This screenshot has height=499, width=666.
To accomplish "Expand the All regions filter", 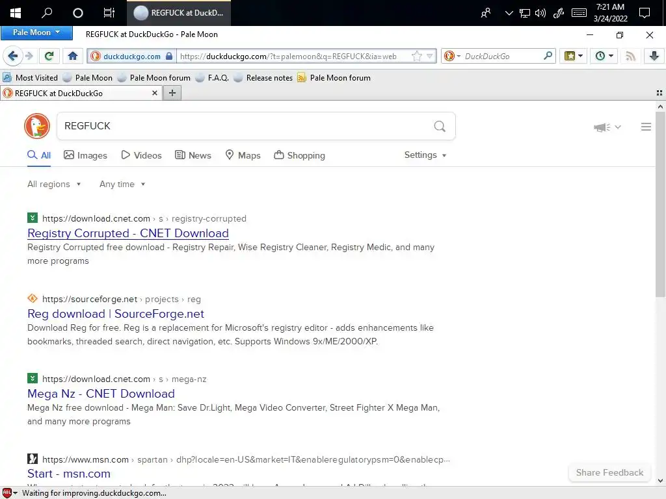I will [54, 184].
